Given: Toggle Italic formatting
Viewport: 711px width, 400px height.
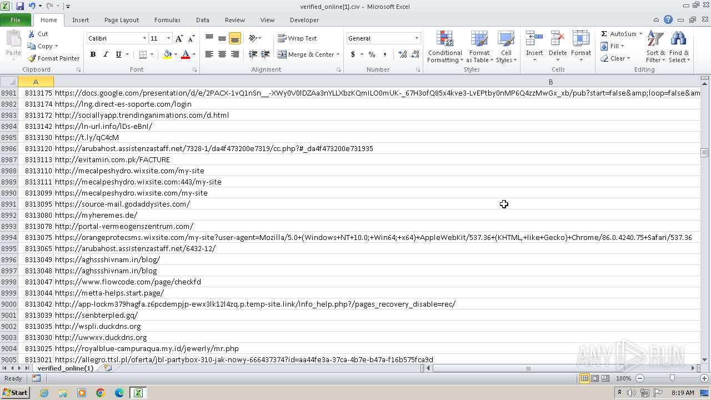Looking at the screenshot, I should (x=106, y=54).
